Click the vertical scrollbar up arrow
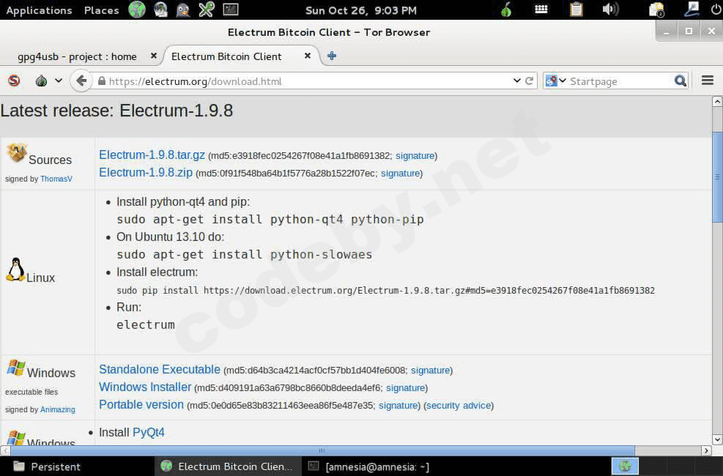 point(717,101)
